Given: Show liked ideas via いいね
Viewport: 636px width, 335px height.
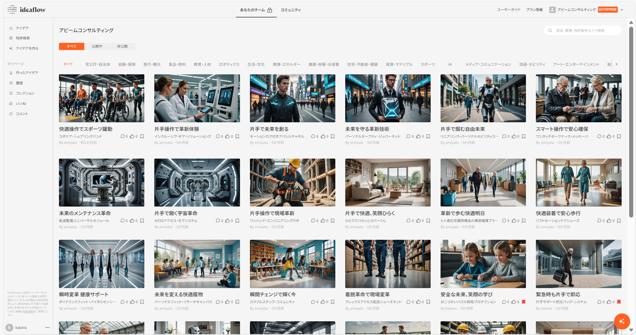Looking at the screenshot, I should click(21, 103).
